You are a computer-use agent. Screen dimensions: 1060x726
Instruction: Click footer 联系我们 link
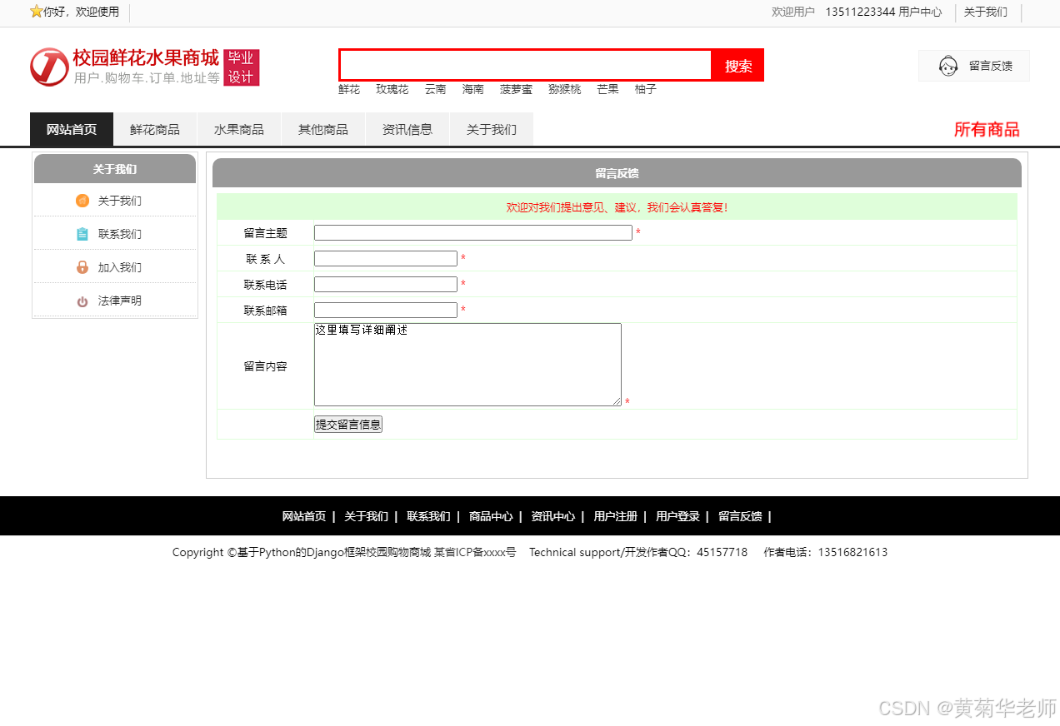tap(428, 516)
